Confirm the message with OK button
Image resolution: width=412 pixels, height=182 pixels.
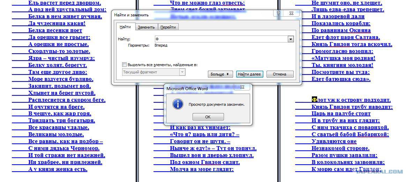point(208,117)
